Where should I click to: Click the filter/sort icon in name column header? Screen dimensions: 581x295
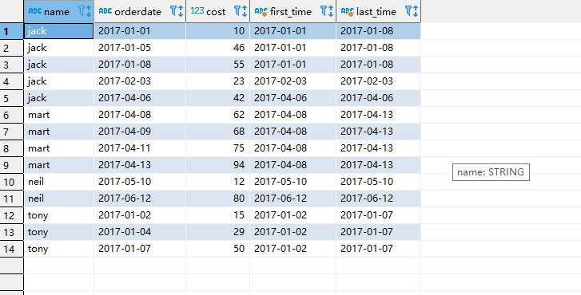coord(85,11)
